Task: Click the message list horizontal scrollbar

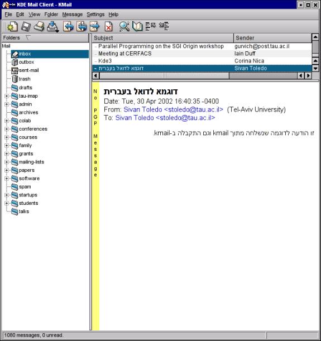Action: 202,76
